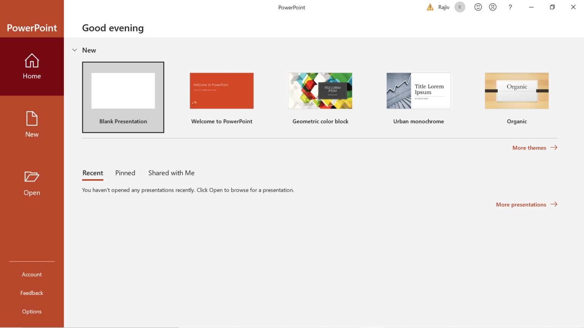Select the Recent tab
Viewport: 584px width, 328px height.
tap(93, 173)
